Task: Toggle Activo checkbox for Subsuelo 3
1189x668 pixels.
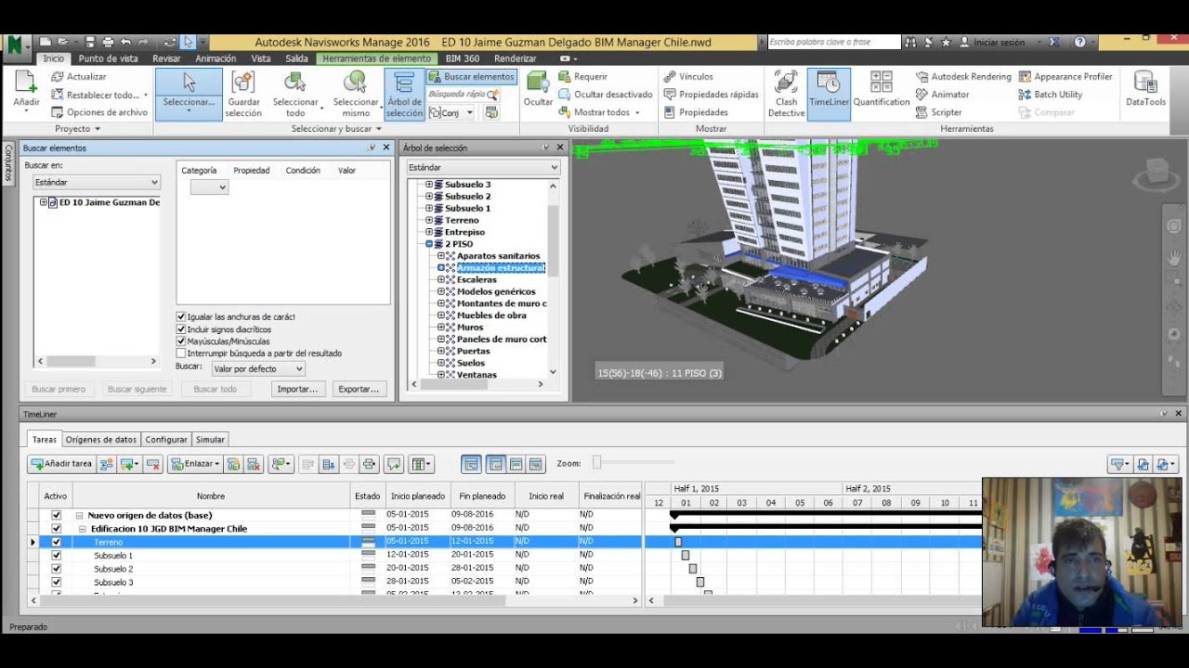Action: (x=56, y=583)
